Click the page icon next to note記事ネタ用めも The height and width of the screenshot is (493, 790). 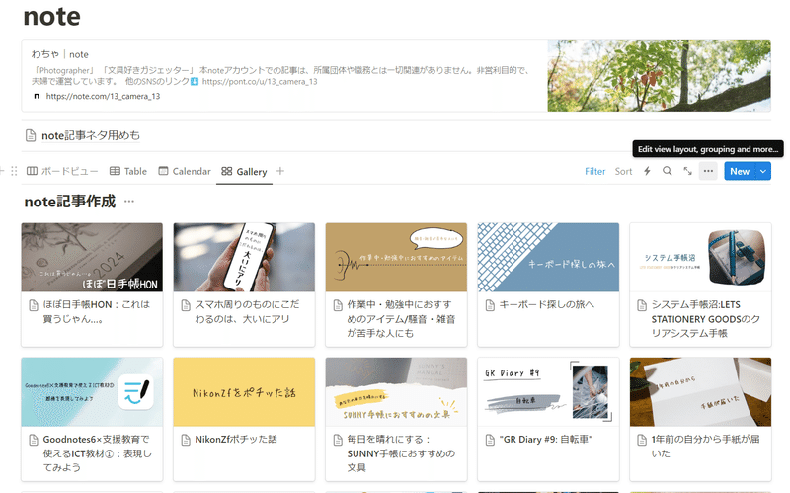(31, 135)
